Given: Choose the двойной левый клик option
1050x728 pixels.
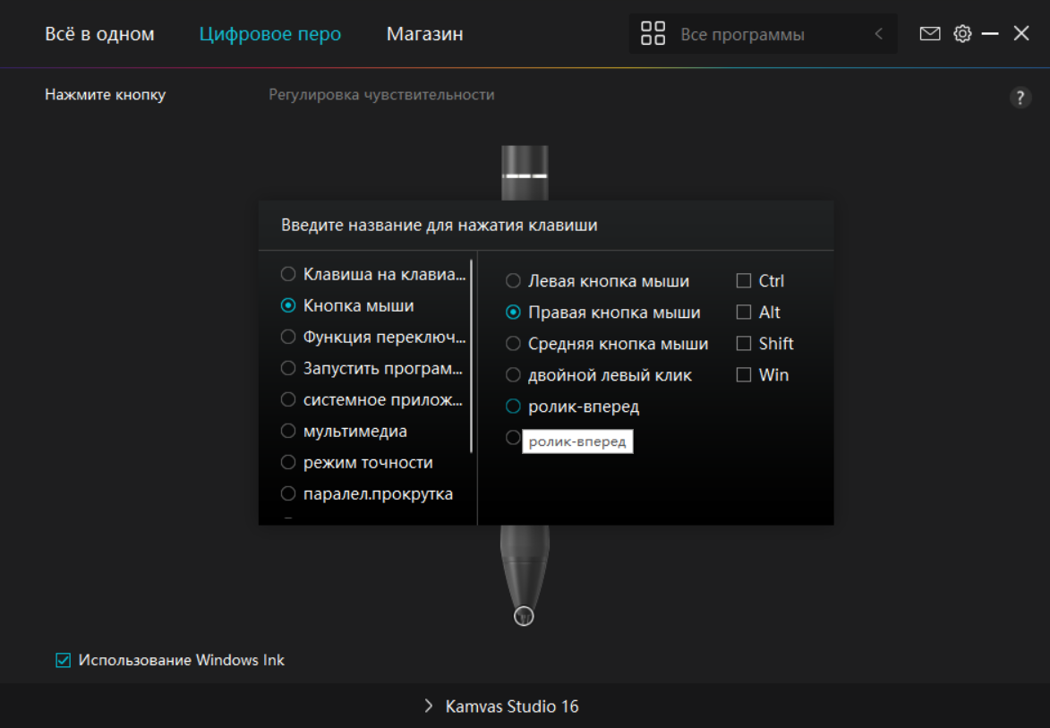Looking at the screenshot, I should (513, 375).
